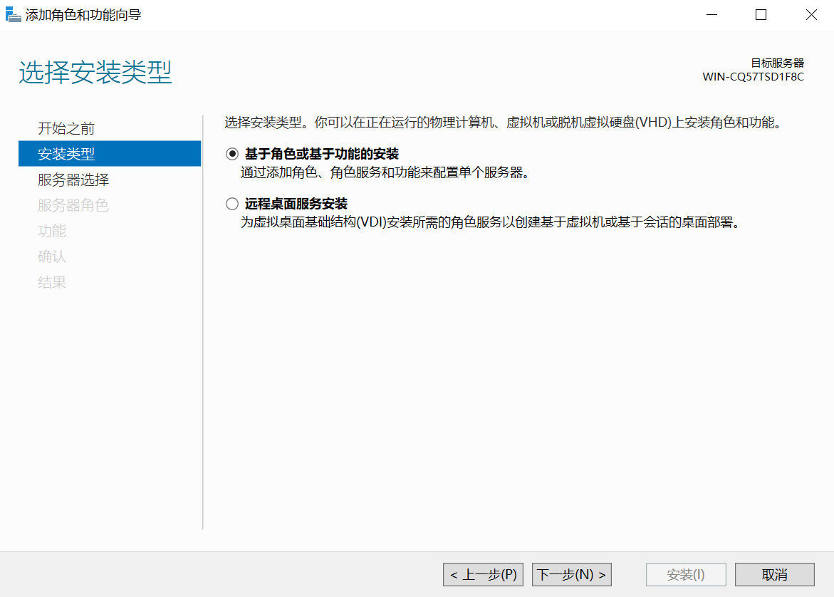Screen dimensions: 834x597
Task: Open 服务器选择 step in the sidebar
Action: (x=73, y=180)
